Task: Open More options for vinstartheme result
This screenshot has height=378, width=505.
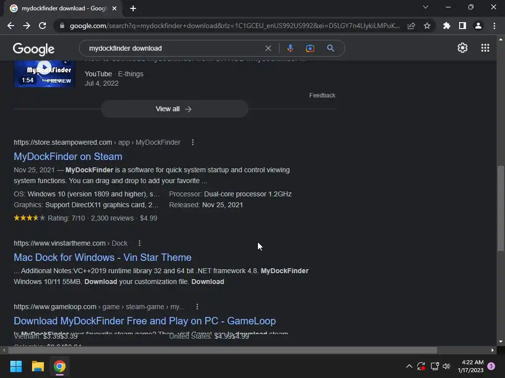Action: click(x=140, y=243)
